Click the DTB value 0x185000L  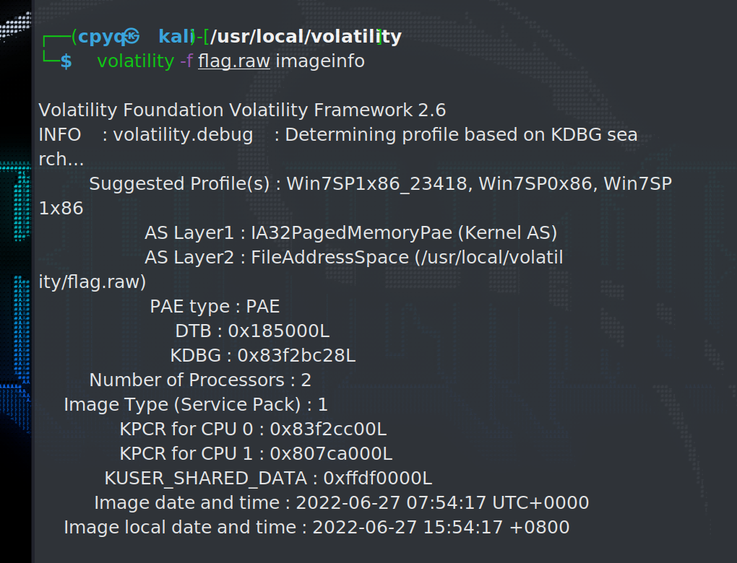[279, 331]
